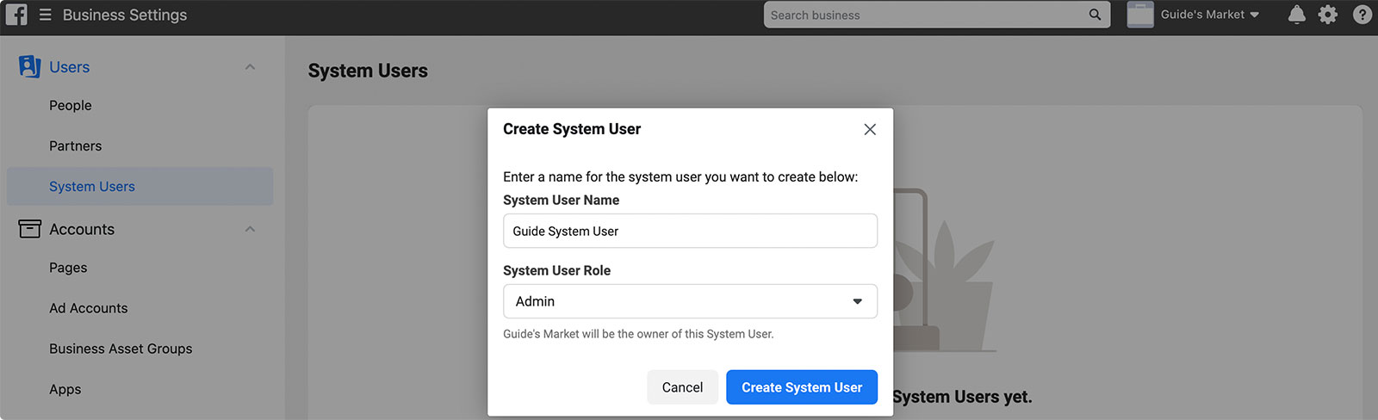Image resolution: width=1378 pixels, height=420 pixels.
Task: Open the notifications bell icon
Action: pos(1296,15)
